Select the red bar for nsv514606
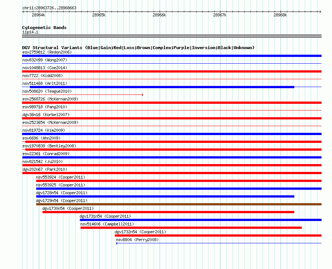 click(x=191, y=228)
